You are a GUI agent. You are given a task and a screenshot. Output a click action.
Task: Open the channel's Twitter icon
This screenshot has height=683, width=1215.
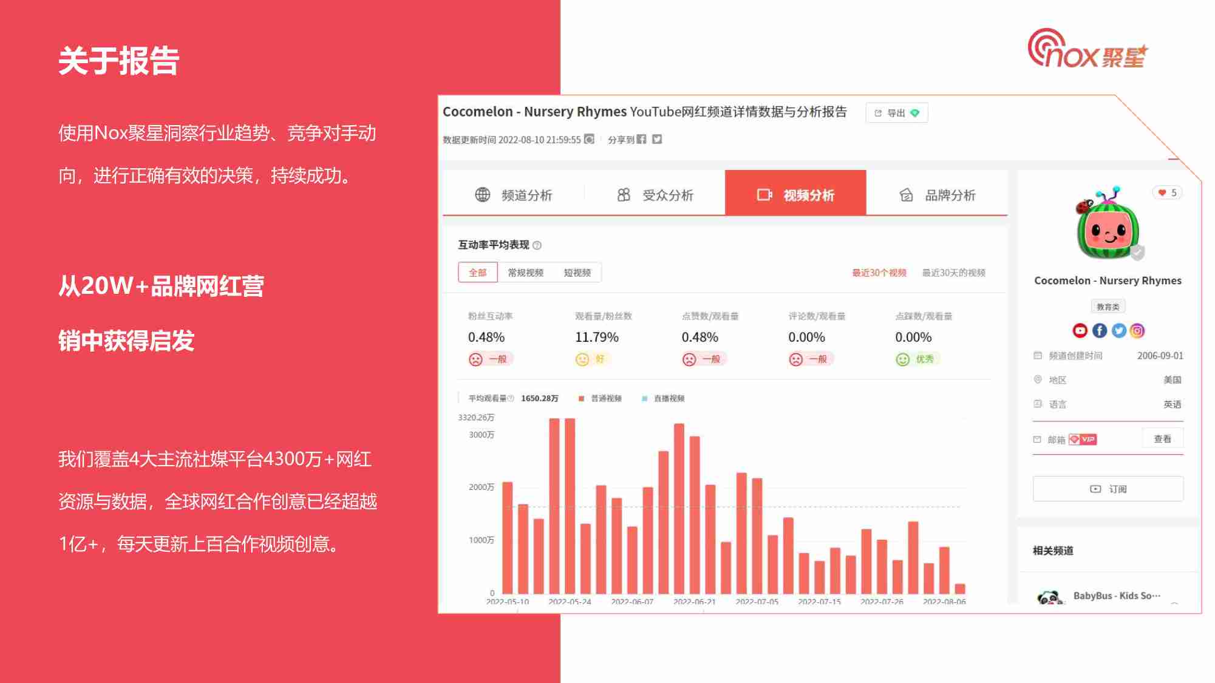click(1118, 330)
